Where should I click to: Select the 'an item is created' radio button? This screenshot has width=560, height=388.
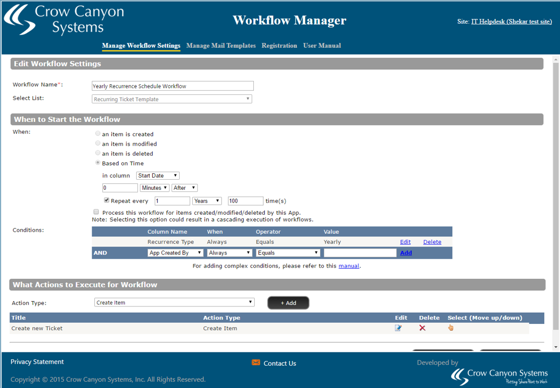pos(97,134)
